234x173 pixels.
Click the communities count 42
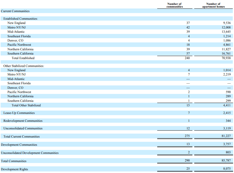coord(188,27)
